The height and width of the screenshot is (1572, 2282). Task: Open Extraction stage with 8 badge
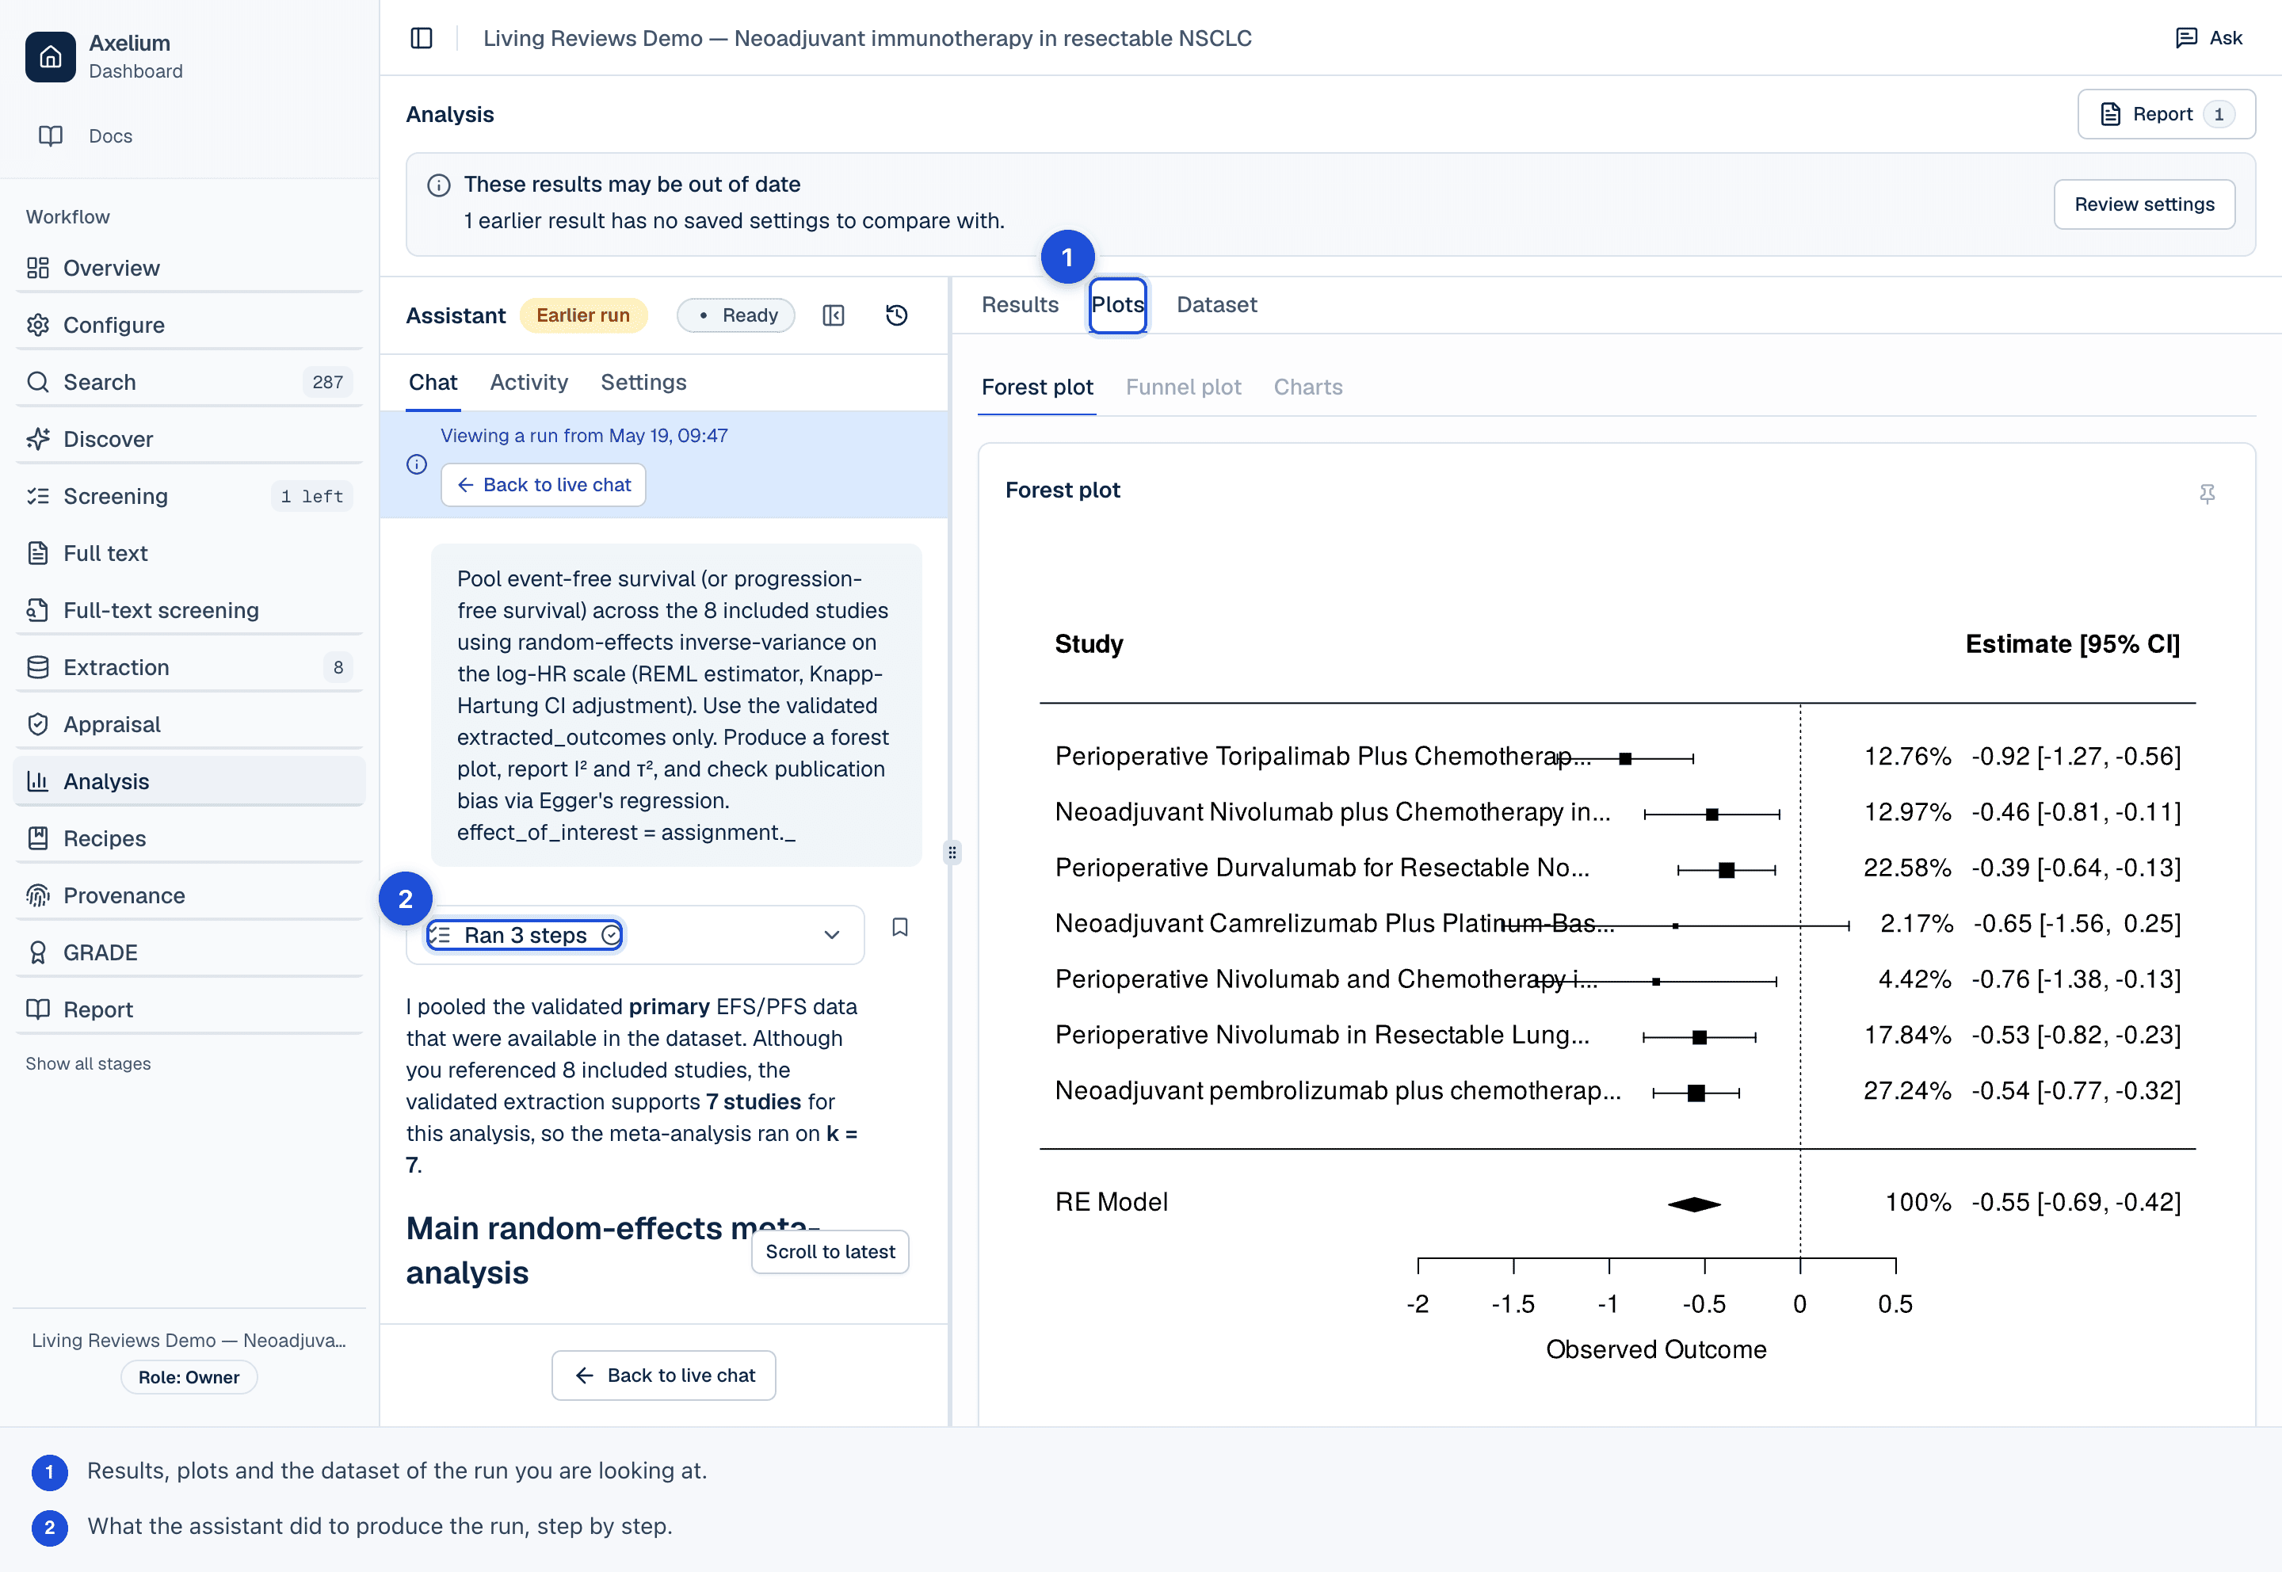click(x=189, y=667)
